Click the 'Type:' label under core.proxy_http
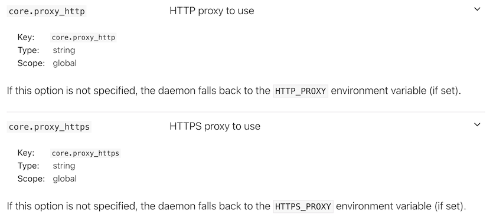 28,50
